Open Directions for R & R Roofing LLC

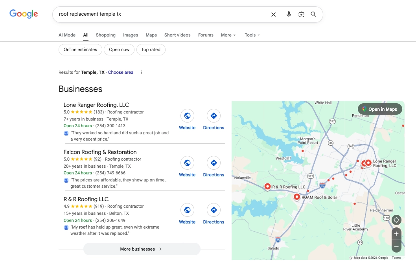[x=214, y=210]
